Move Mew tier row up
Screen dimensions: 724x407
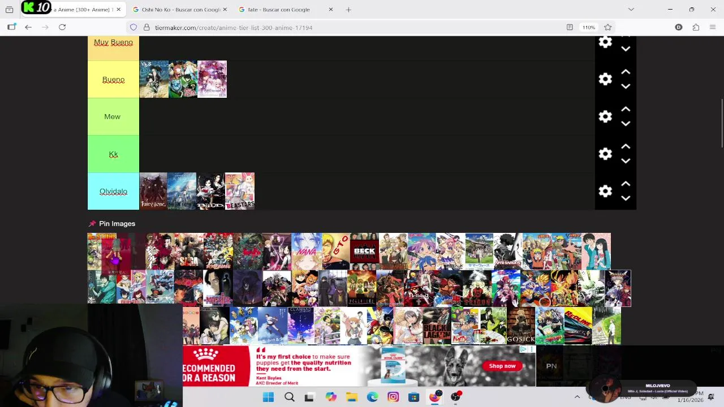point(626,110)
